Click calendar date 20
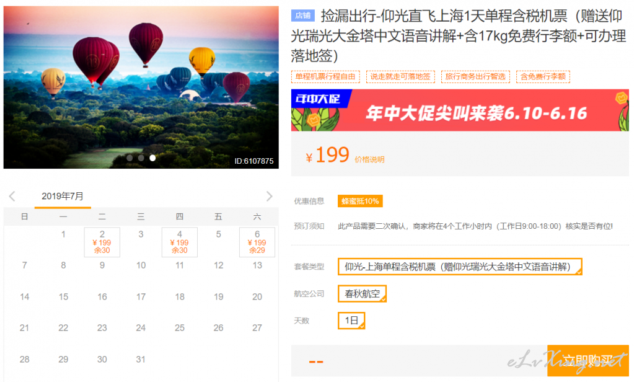Image resolution: width=634 pixels, height=382 pixels. tap(257, 296)
